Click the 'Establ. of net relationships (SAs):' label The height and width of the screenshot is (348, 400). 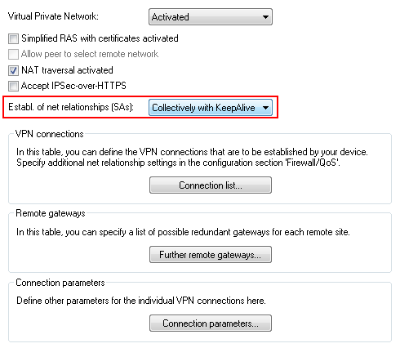71,107
